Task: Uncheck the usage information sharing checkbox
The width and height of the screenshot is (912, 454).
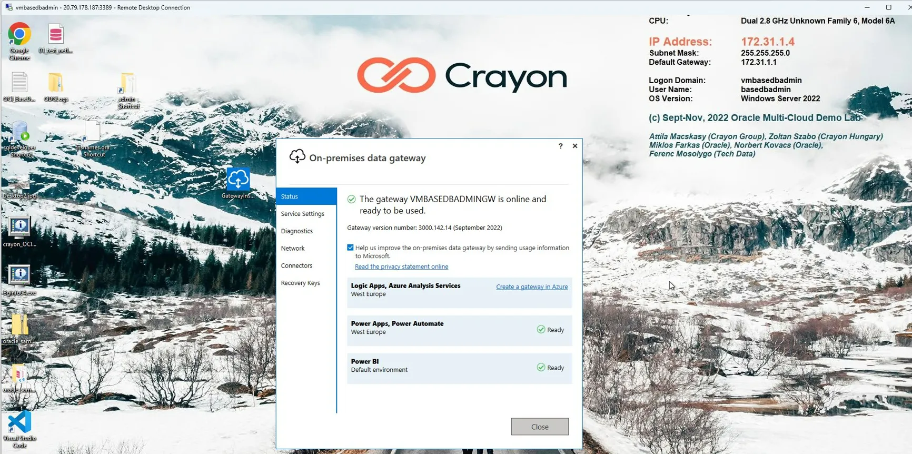Action: 350,248
